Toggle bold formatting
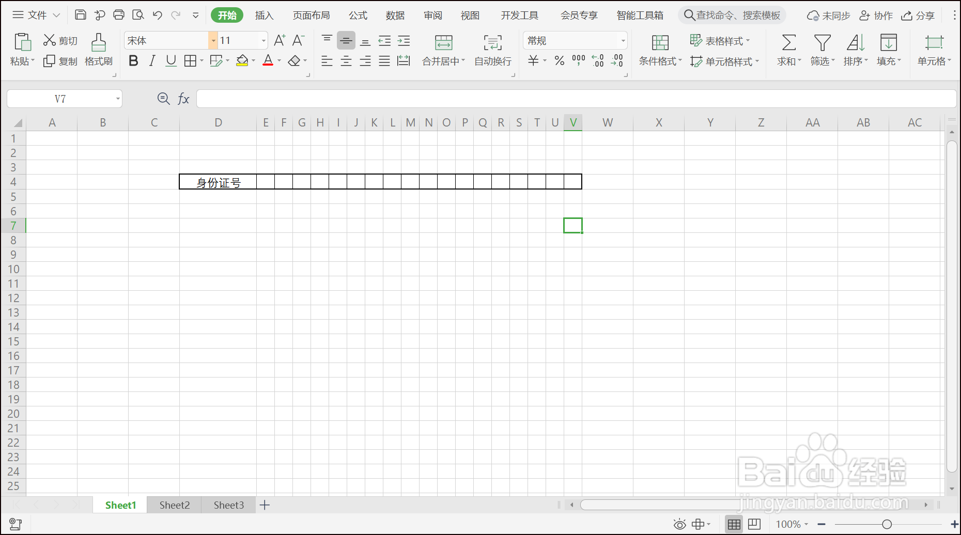 coord(133,61)
